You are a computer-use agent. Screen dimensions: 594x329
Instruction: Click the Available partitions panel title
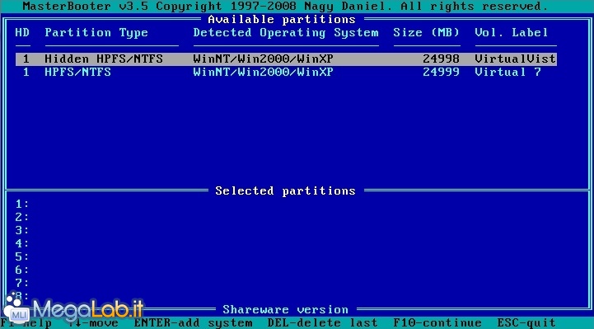coord(282,19)
